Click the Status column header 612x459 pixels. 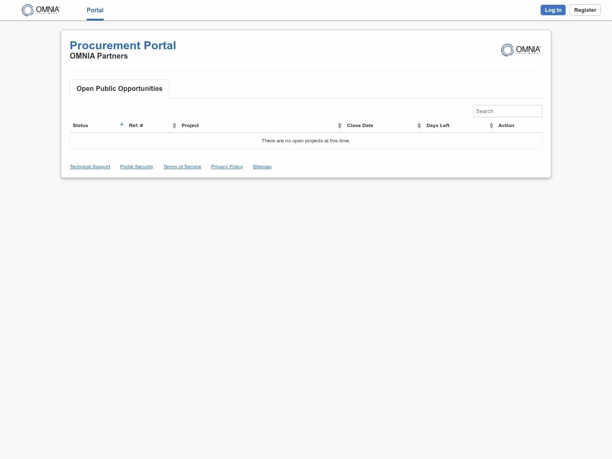coord(98,125)
